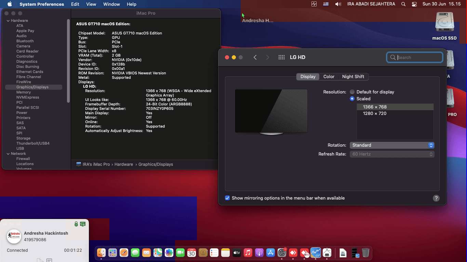Open Launchpad in the Dock
Viewport: 467px width, 262px height.
[112, 253]
